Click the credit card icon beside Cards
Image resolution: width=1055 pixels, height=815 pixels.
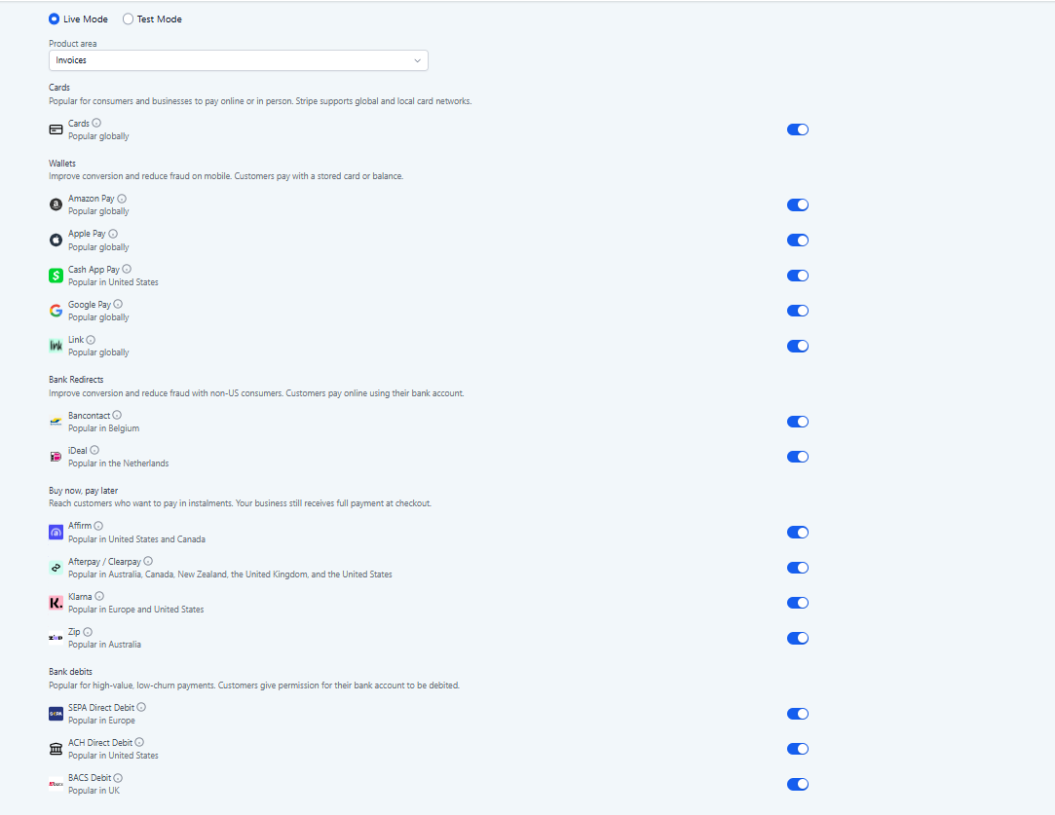(x=56, y=130)
